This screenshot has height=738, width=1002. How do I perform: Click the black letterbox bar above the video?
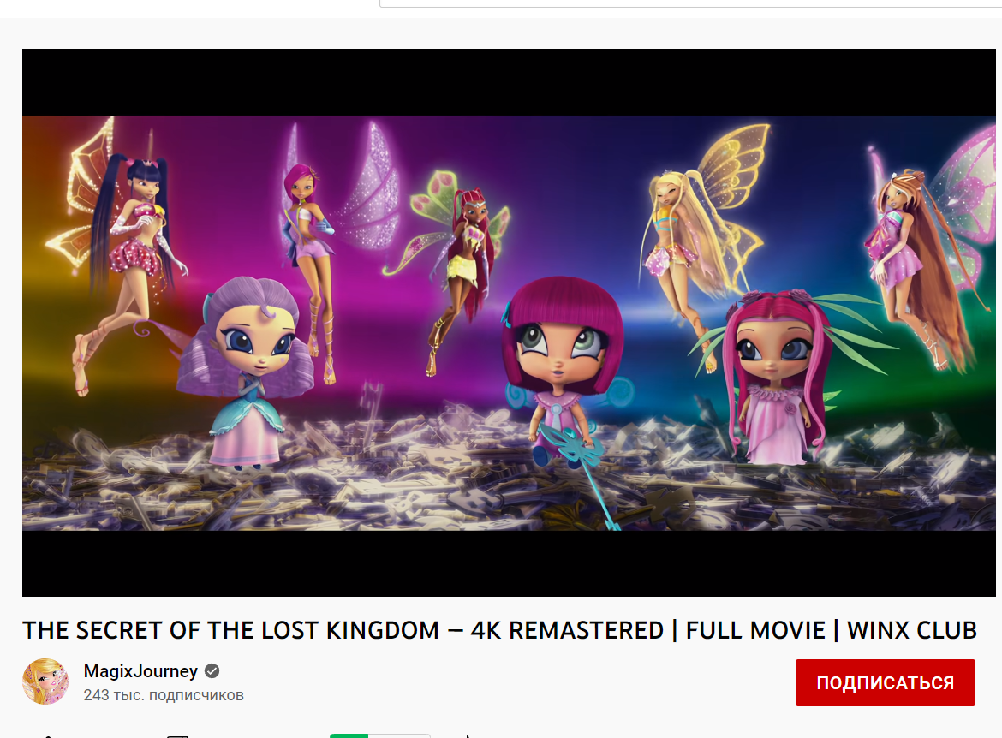tap(509, 82)
